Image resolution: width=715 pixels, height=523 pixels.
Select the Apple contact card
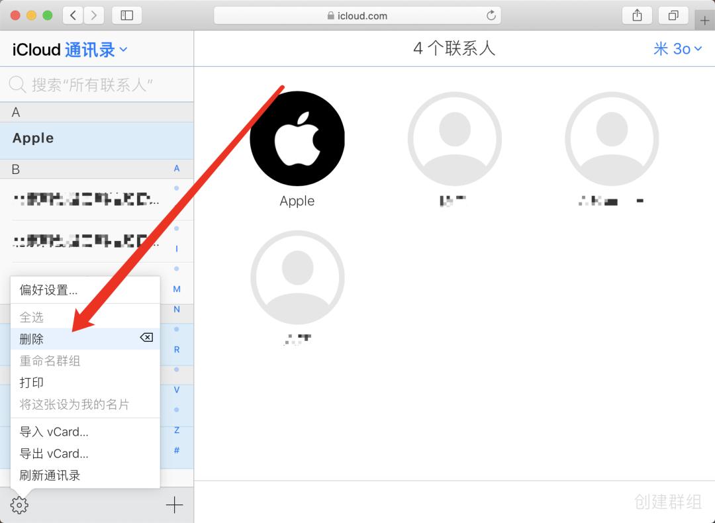(x=297, y=138)
